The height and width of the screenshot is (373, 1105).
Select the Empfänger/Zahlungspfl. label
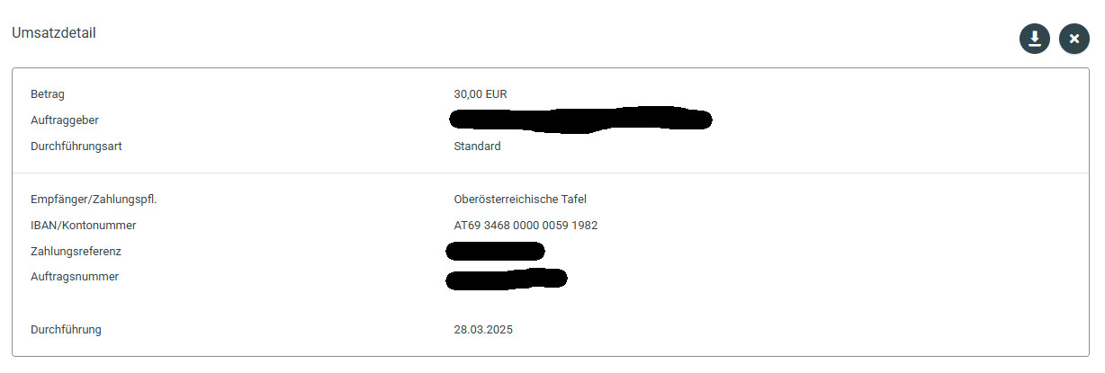100,200
